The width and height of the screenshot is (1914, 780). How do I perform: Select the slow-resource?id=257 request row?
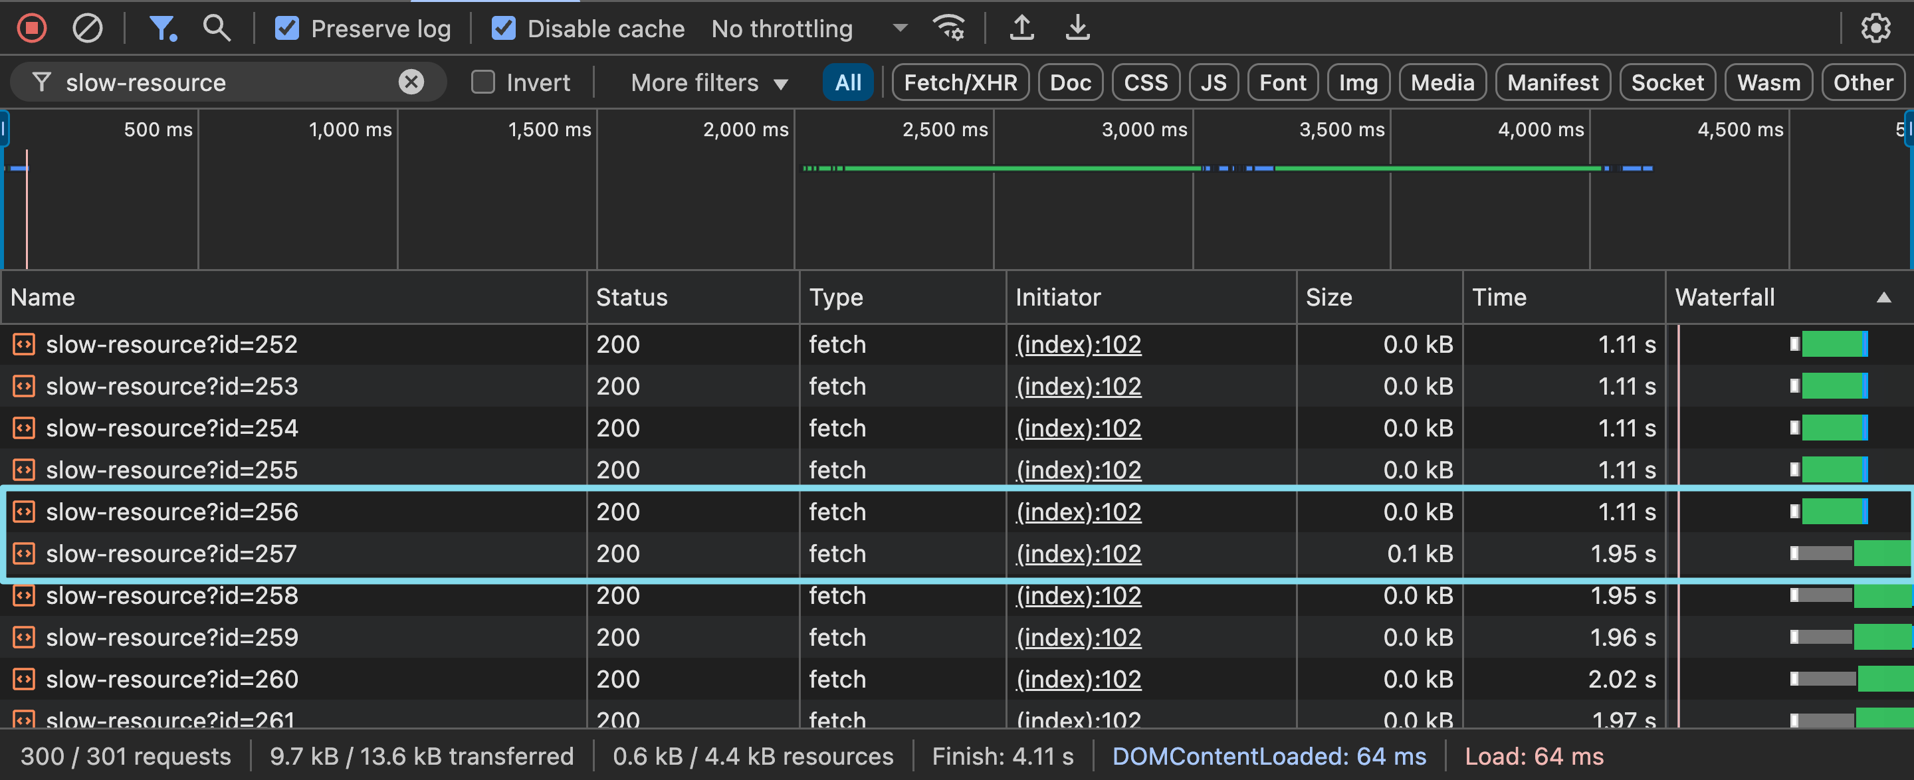click(171, 553)
